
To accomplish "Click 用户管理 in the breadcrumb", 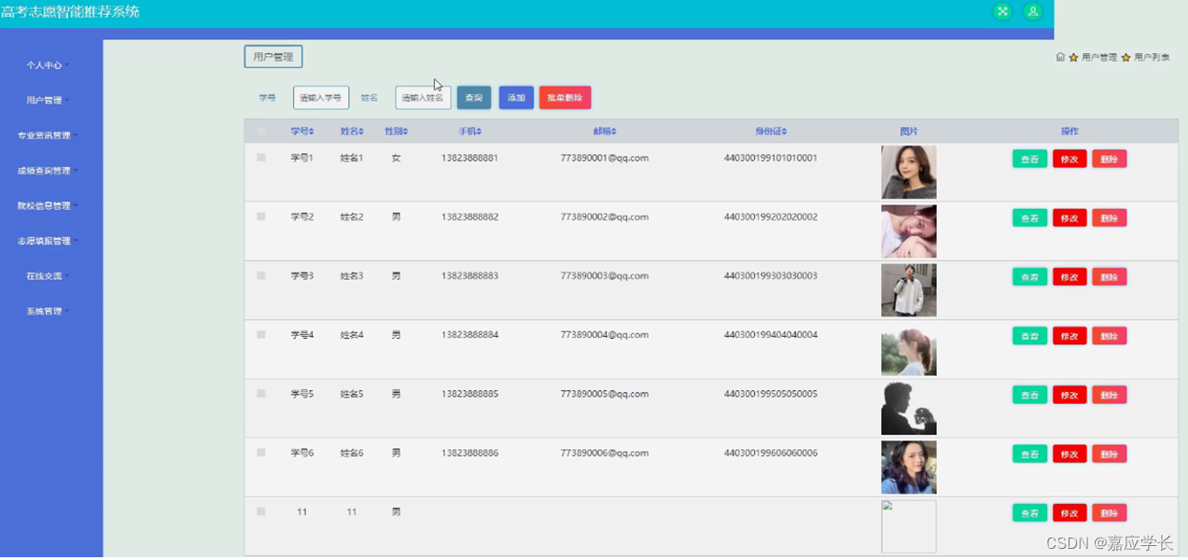I will [x=1099, y=58].
